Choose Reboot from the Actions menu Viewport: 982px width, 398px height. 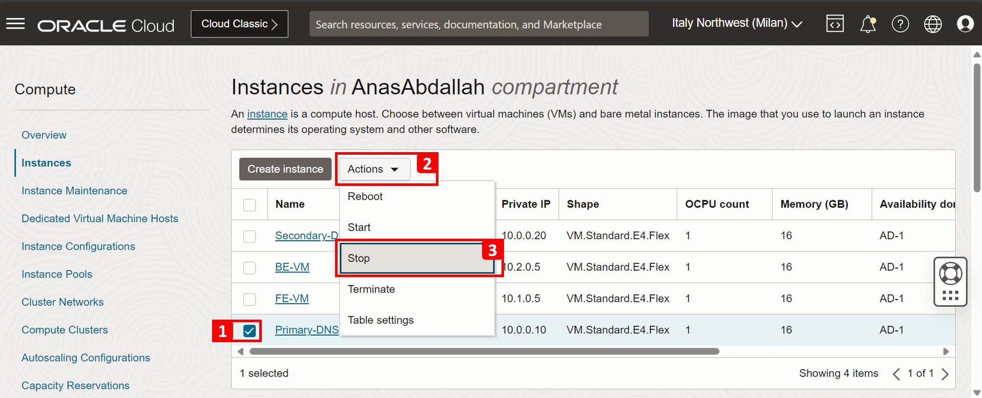pos(417,196)
